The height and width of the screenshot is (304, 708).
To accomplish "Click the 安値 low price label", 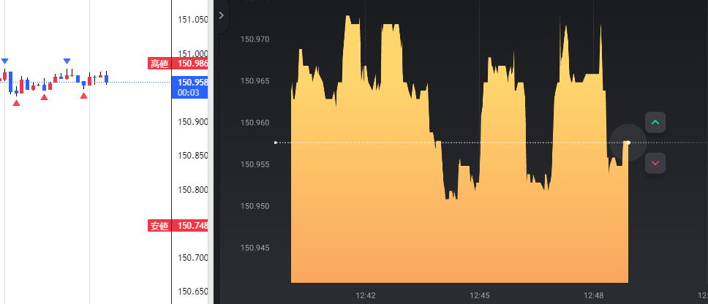I will pos(159,226).
